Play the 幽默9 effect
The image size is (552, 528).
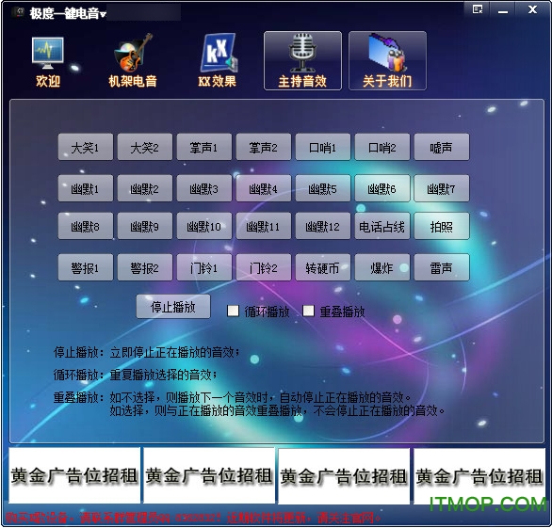tap(145, 226)
